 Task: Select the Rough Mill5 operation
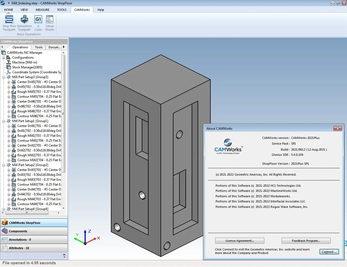click(39, 92)
